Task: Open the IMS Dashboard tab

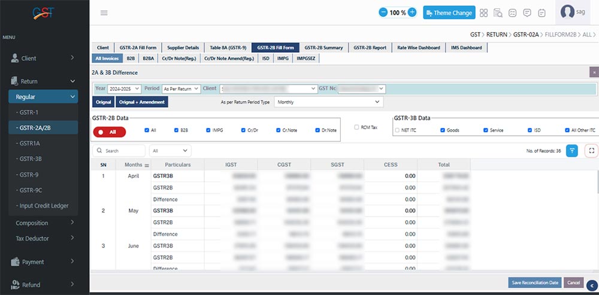Action: tap(466, 47)
